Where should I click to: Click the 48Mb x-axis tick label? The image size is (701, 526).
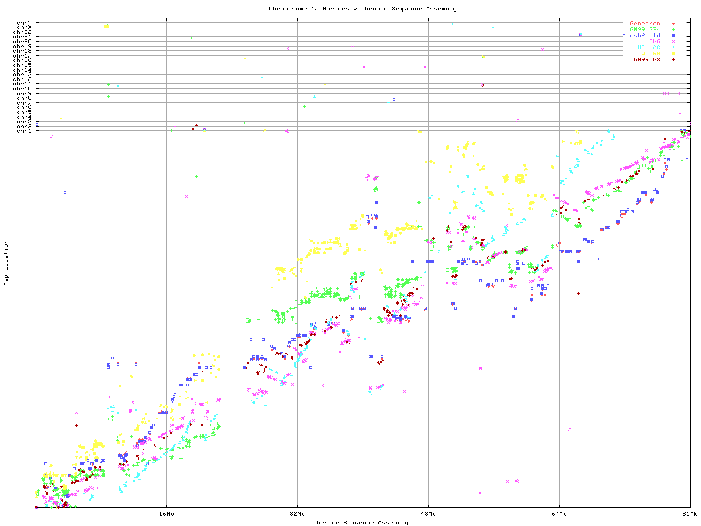coord(428,514)
